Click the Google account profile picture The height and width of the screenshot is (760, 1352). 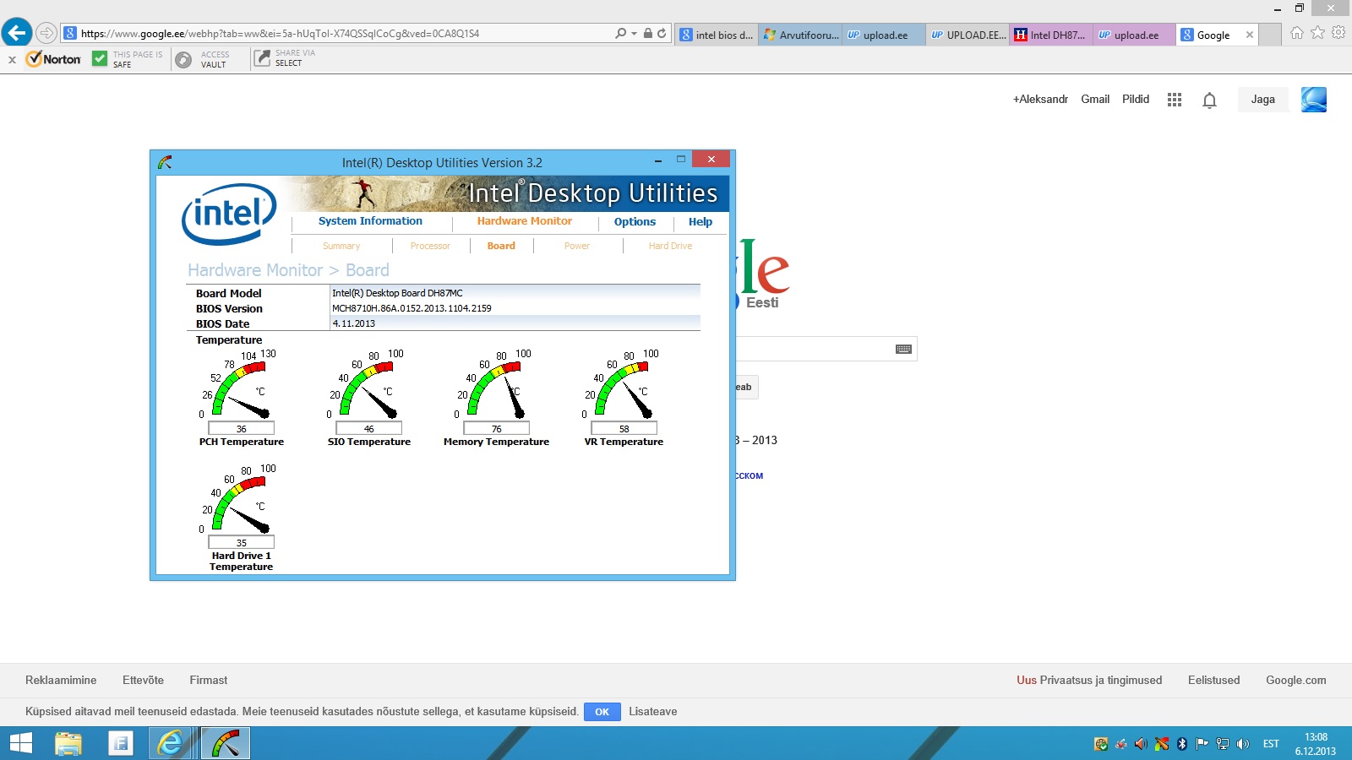[1314, 100]
